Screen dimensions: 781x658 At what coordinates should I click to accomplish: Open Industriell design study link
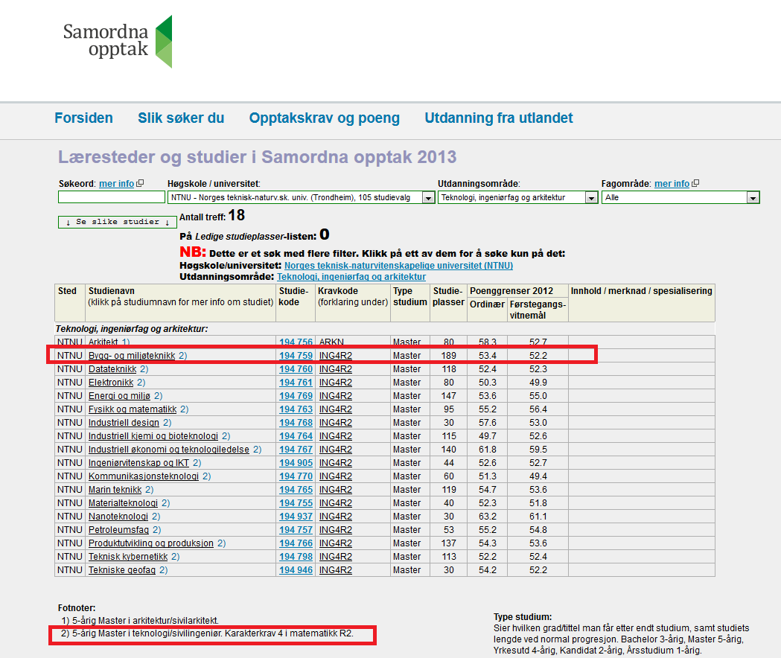coord(124,423)
